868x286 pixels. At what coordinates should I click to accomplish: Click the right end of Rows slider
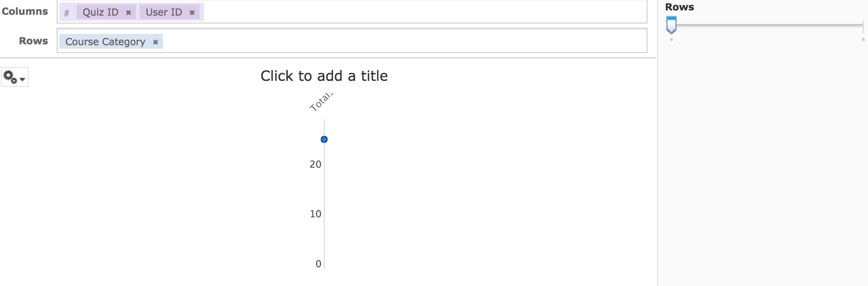click(862, 26)
